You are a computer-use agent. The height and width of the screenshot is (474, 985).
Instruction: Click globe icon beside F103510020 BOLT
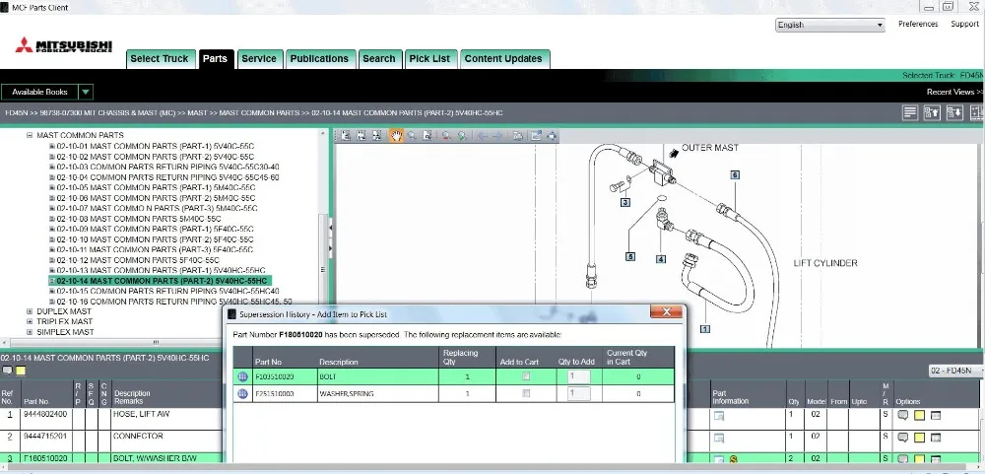(x=242, y=376)
